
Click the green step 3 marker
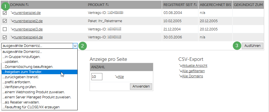237,46
